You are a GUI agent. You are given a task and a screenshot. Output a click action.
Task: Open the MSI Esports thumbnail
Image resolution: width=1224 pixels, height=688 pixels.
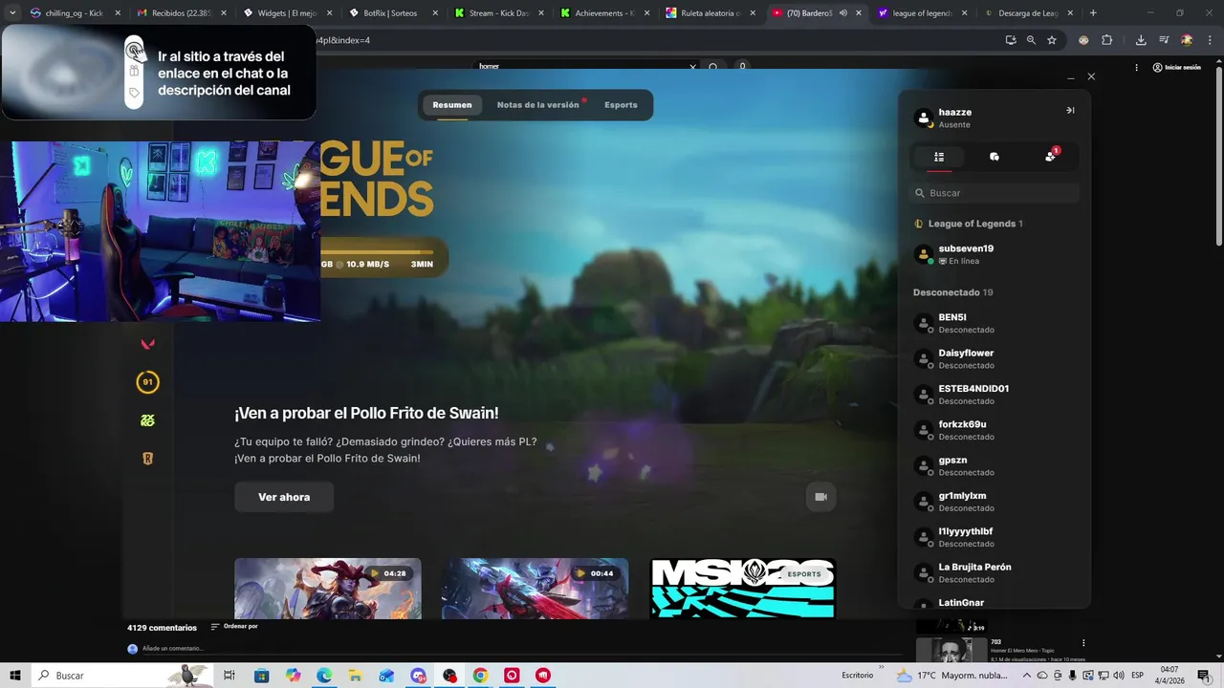click(743, 589)
